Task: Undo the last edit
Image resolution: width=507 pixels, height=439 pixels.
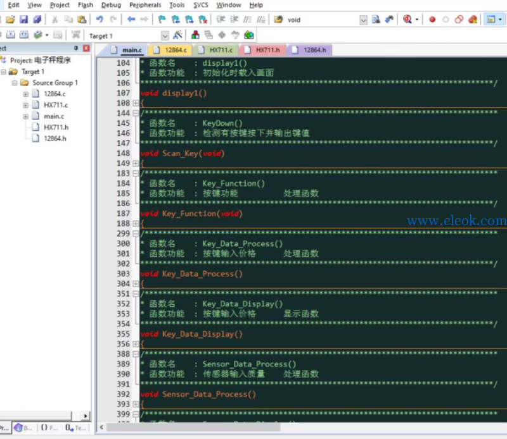Action: click(x=99, y=20)
